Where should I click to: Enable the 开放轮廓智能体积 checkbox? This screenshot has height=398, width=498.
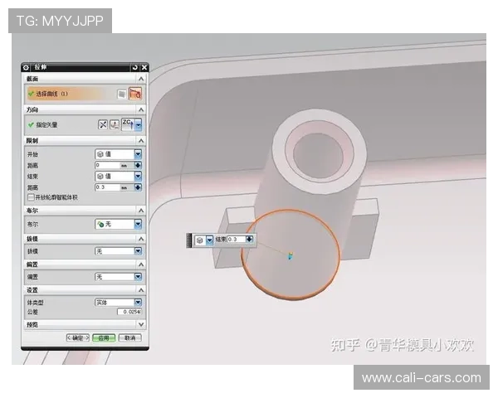[x=31, y=197]
